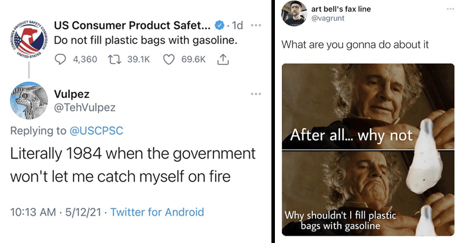Screen dimensions: 463x243
Task: Click the 10:13 AM 5/12/21 timestamp
Action: (x=58, y=212)
